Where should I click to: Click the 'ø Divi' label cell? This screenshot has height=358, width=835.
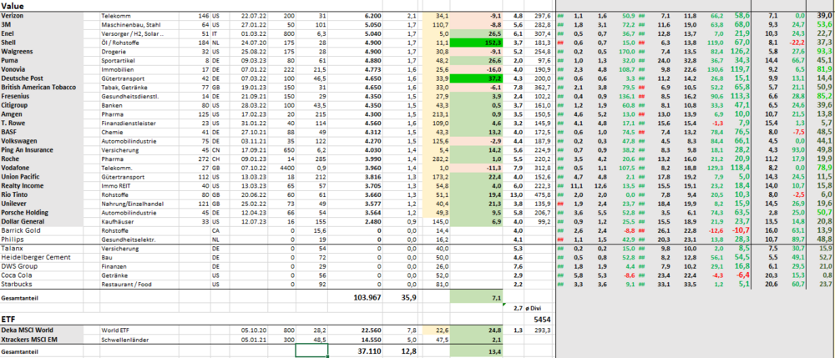540,308
